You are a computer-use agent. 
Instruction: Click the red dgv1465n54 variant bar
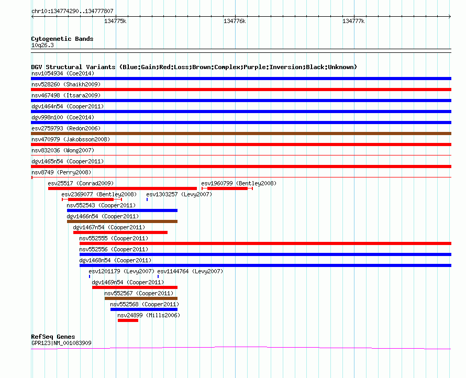(x=241, y=166)
